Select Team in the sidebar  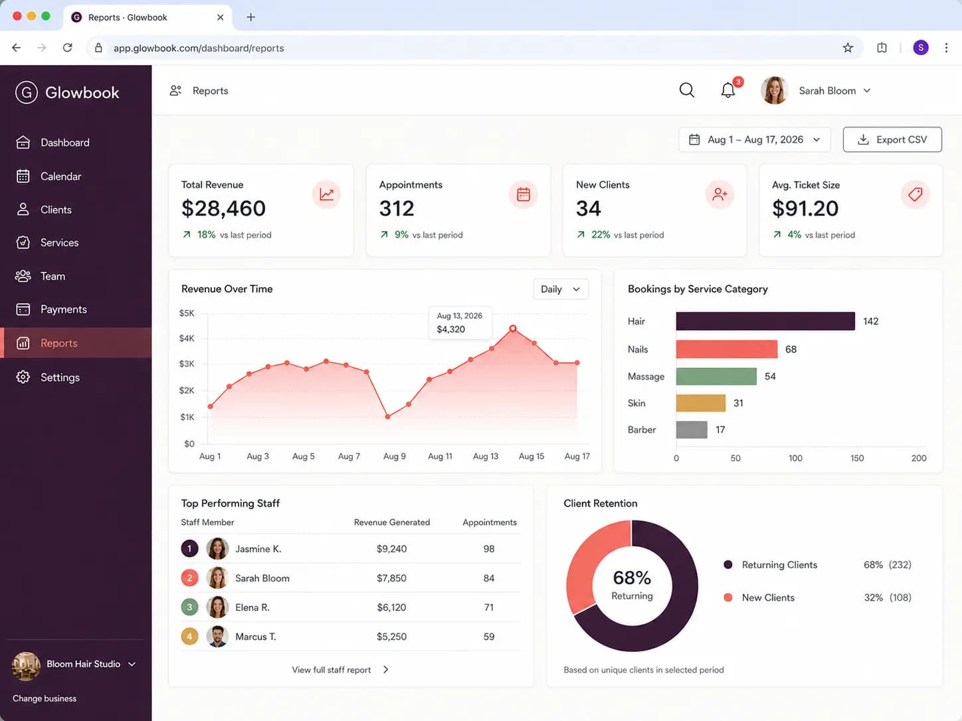tap(76, 276)
